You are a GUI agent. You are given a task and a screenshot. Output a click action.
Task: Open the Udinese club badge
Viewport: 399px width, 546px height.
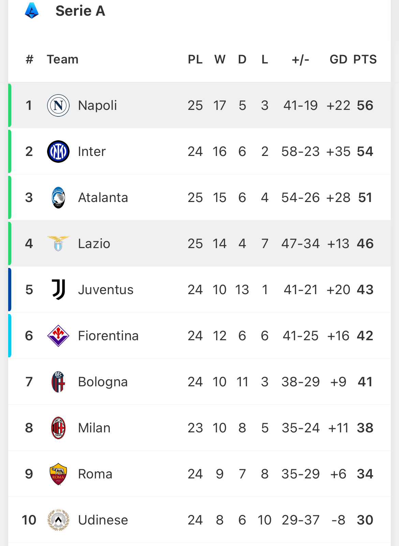58,520
